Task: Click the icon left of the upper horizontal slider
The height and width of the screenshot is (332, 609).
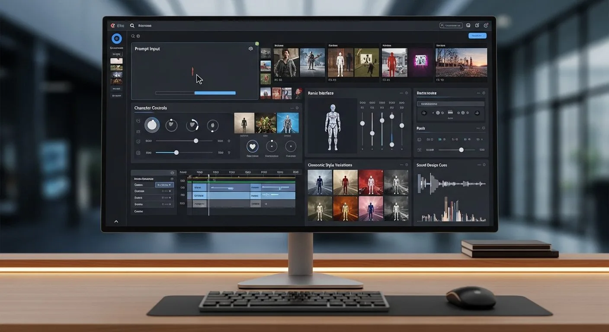Action: click(x=138, y=141)
